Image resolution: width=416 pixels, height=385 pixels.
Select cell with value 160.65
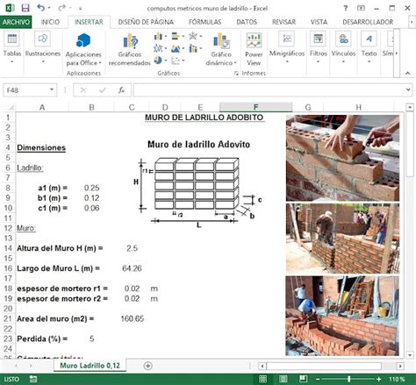133,318
